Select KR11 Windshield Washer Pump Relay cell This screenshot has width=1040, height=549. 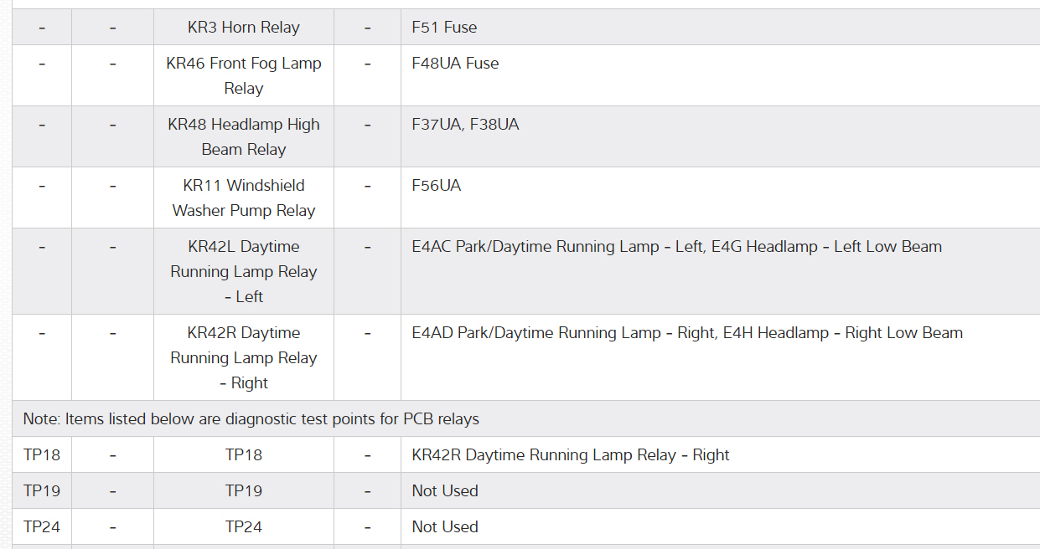243,198
